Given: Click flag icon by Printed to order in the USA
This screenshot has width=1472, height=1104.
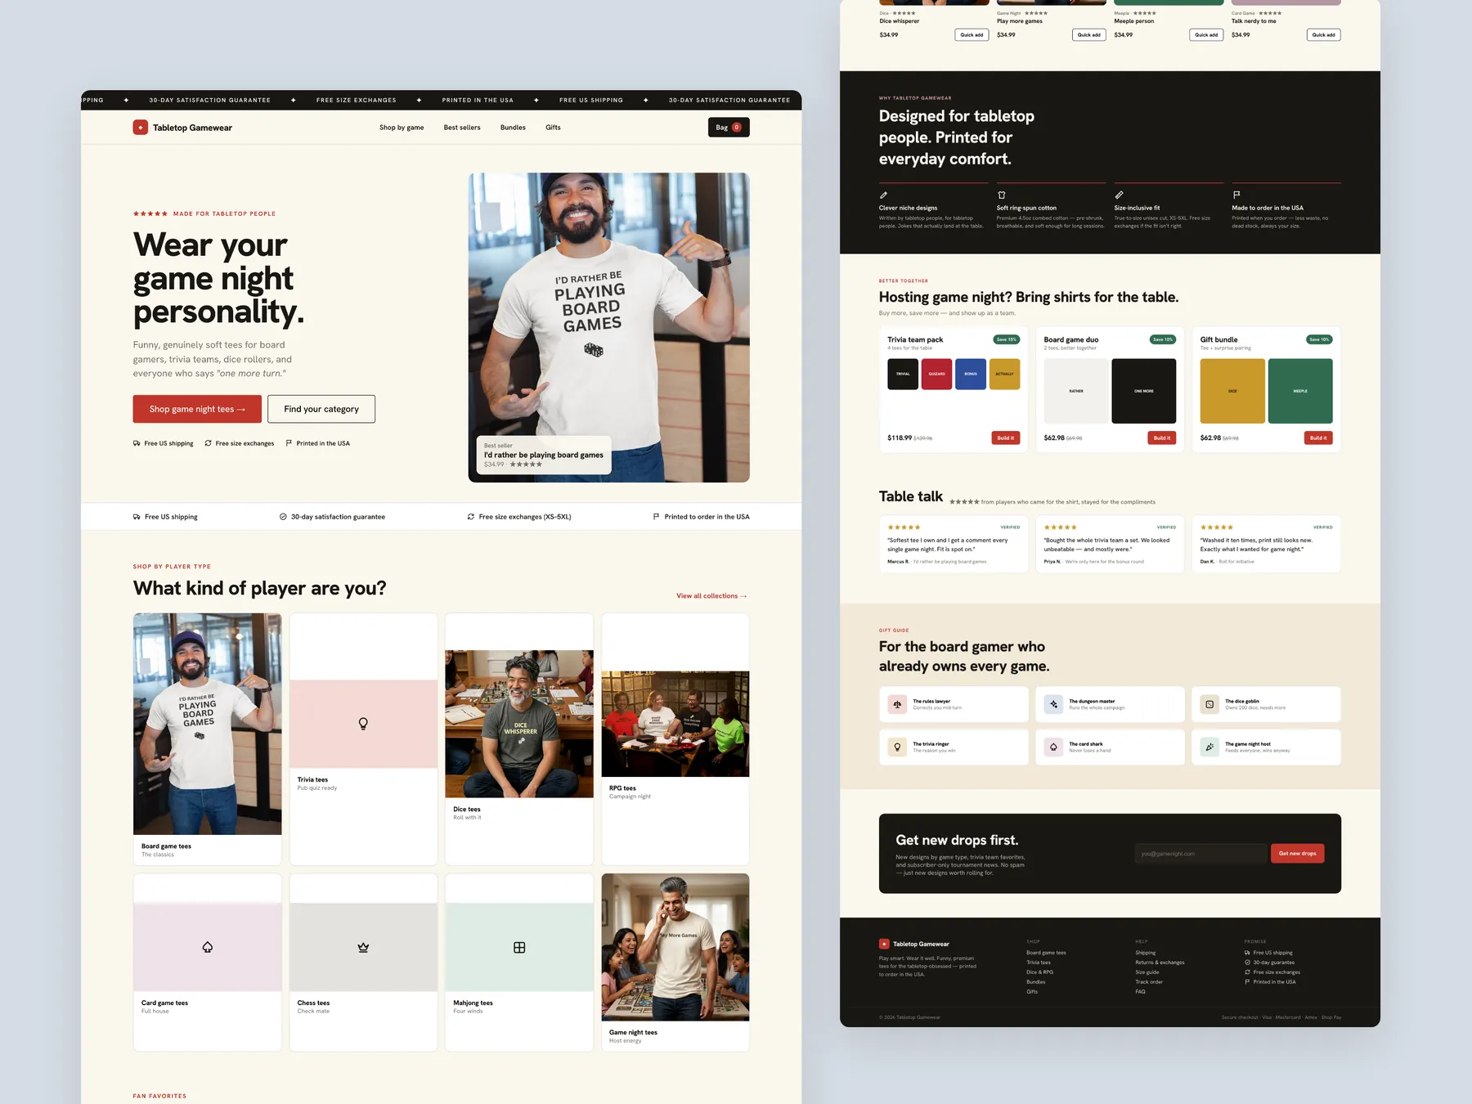Looking at the screenshot, I should pyautogui.click(x=656, y=517).
